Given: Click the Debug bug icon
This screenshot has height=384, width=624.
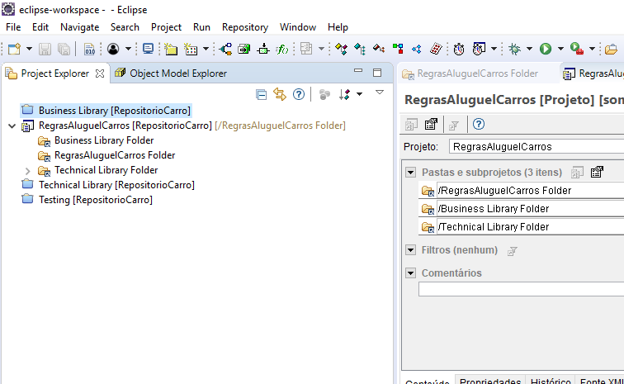Looking at the screenshot, I should pyautogui.click(x=514, y=49).
